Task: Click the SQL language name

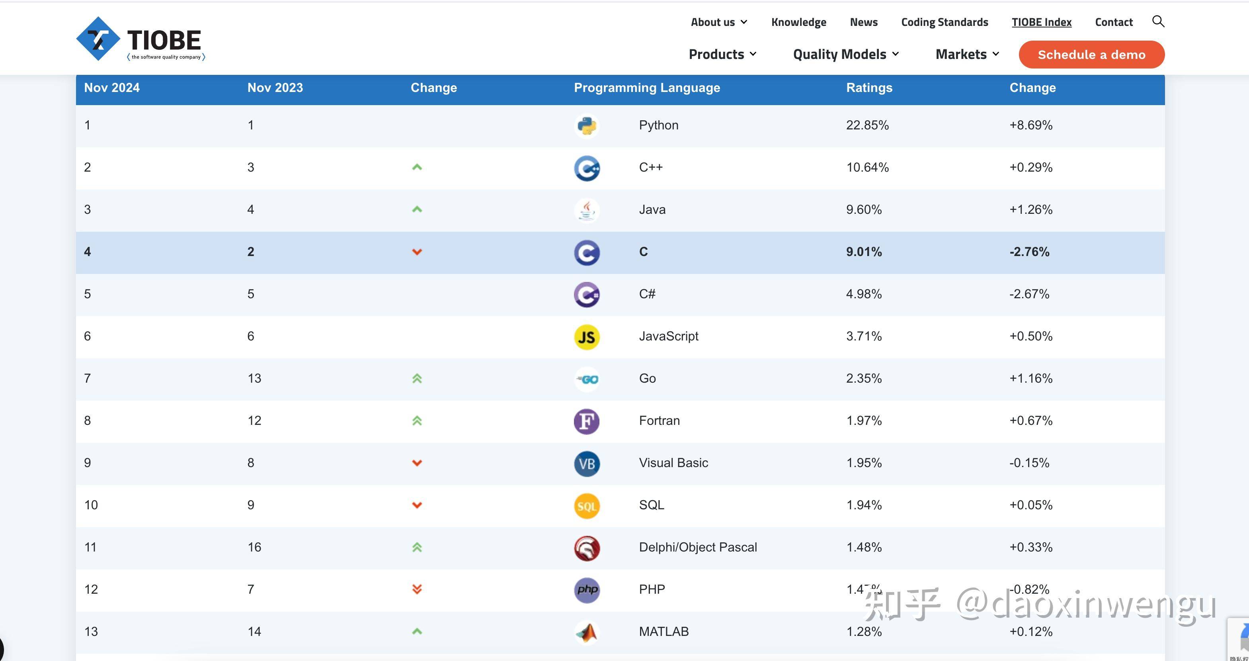Action: [651, 505]
